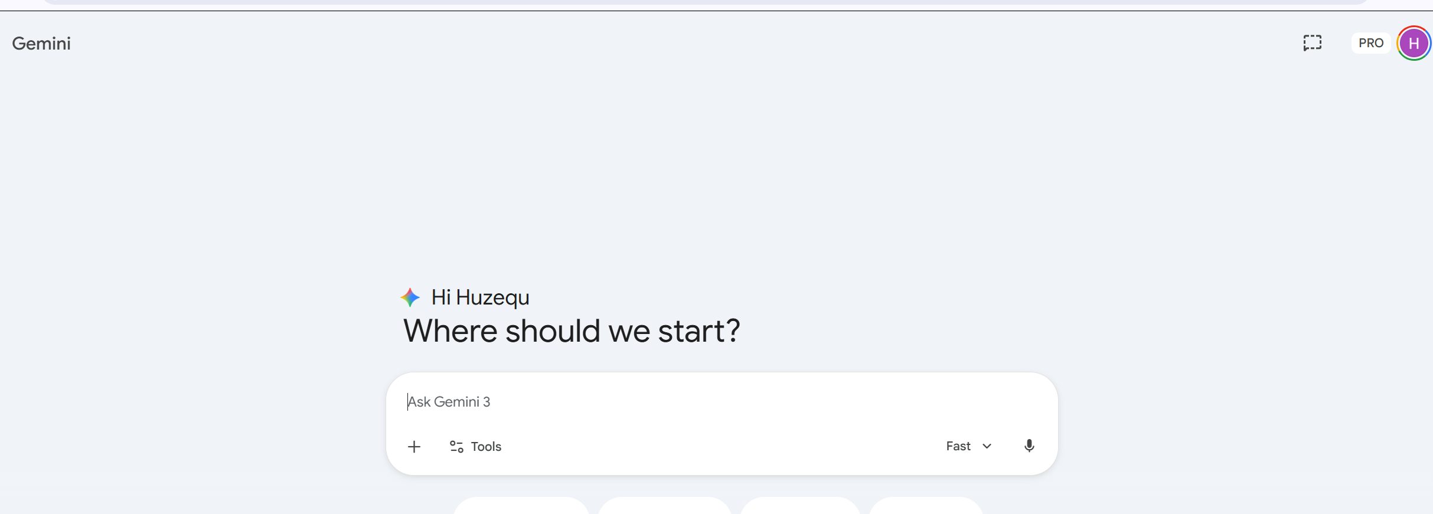Click the first suggestion chip below the prompt box

(x=521, y=506)
